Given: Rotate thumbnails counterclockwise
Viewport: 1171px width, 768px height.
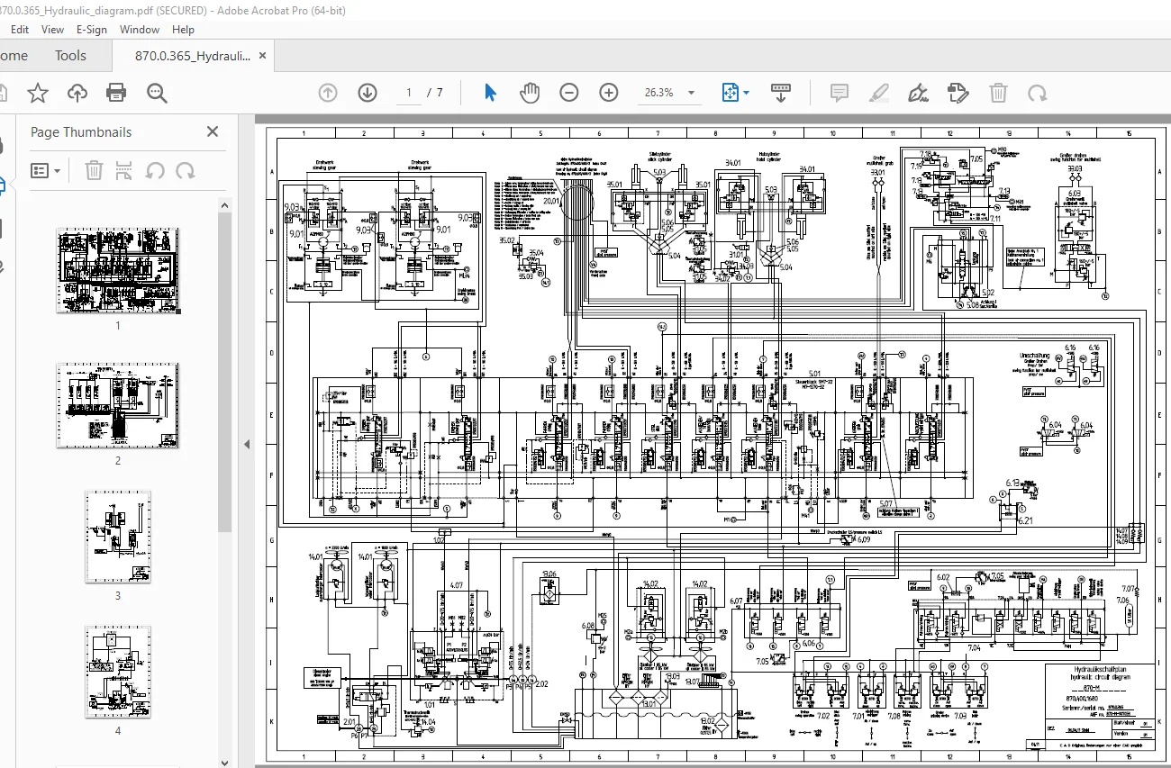Looking at the screenshot, I should point(156,170).
